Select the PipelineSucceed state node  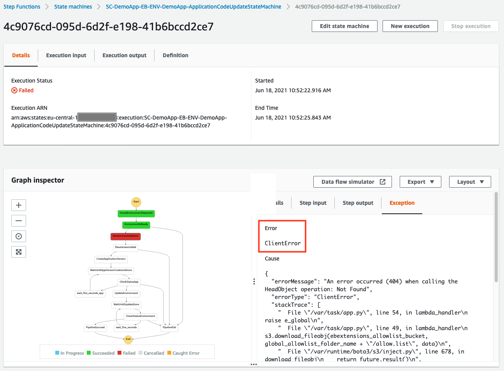pos(95,328)
